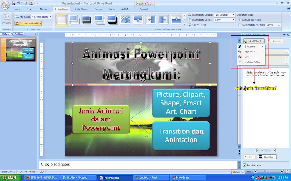Open the View ribbon tab
Screen dimensions: 291x181
(x=111, y=9)
